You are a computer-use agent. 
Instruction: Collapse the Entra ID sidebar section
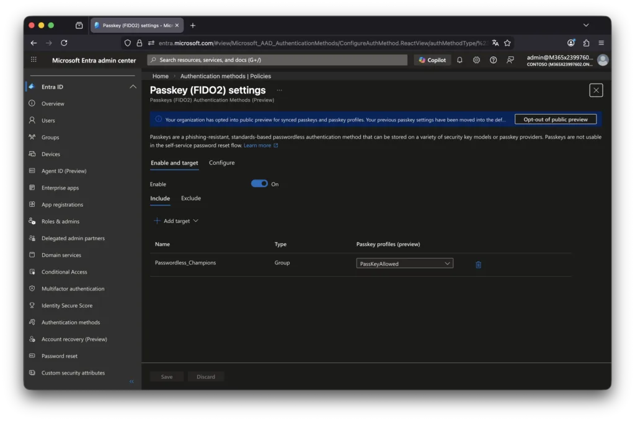[133, 87]
